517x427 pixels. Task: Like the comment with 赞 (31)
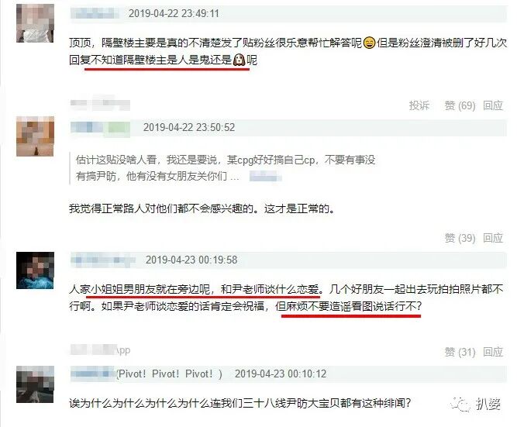tap(460, 352)
